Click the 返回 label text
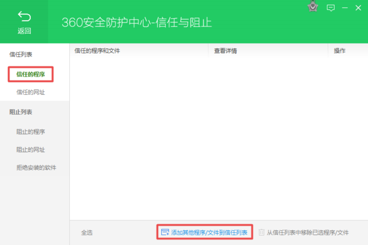368x245 pixels. [24, 31]
